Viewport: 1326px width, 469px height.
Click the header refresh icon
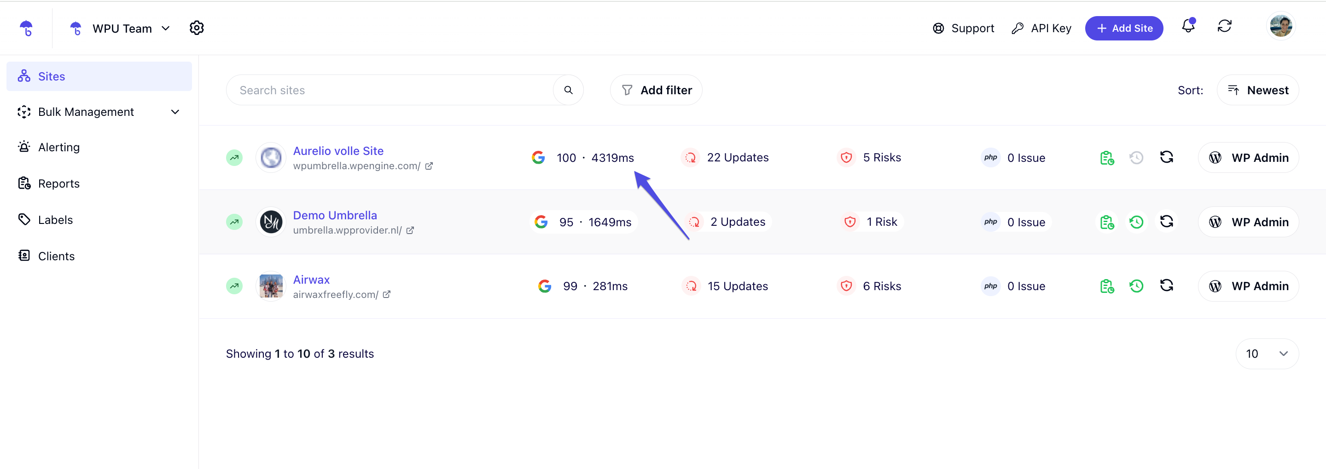pos(1224,26)
